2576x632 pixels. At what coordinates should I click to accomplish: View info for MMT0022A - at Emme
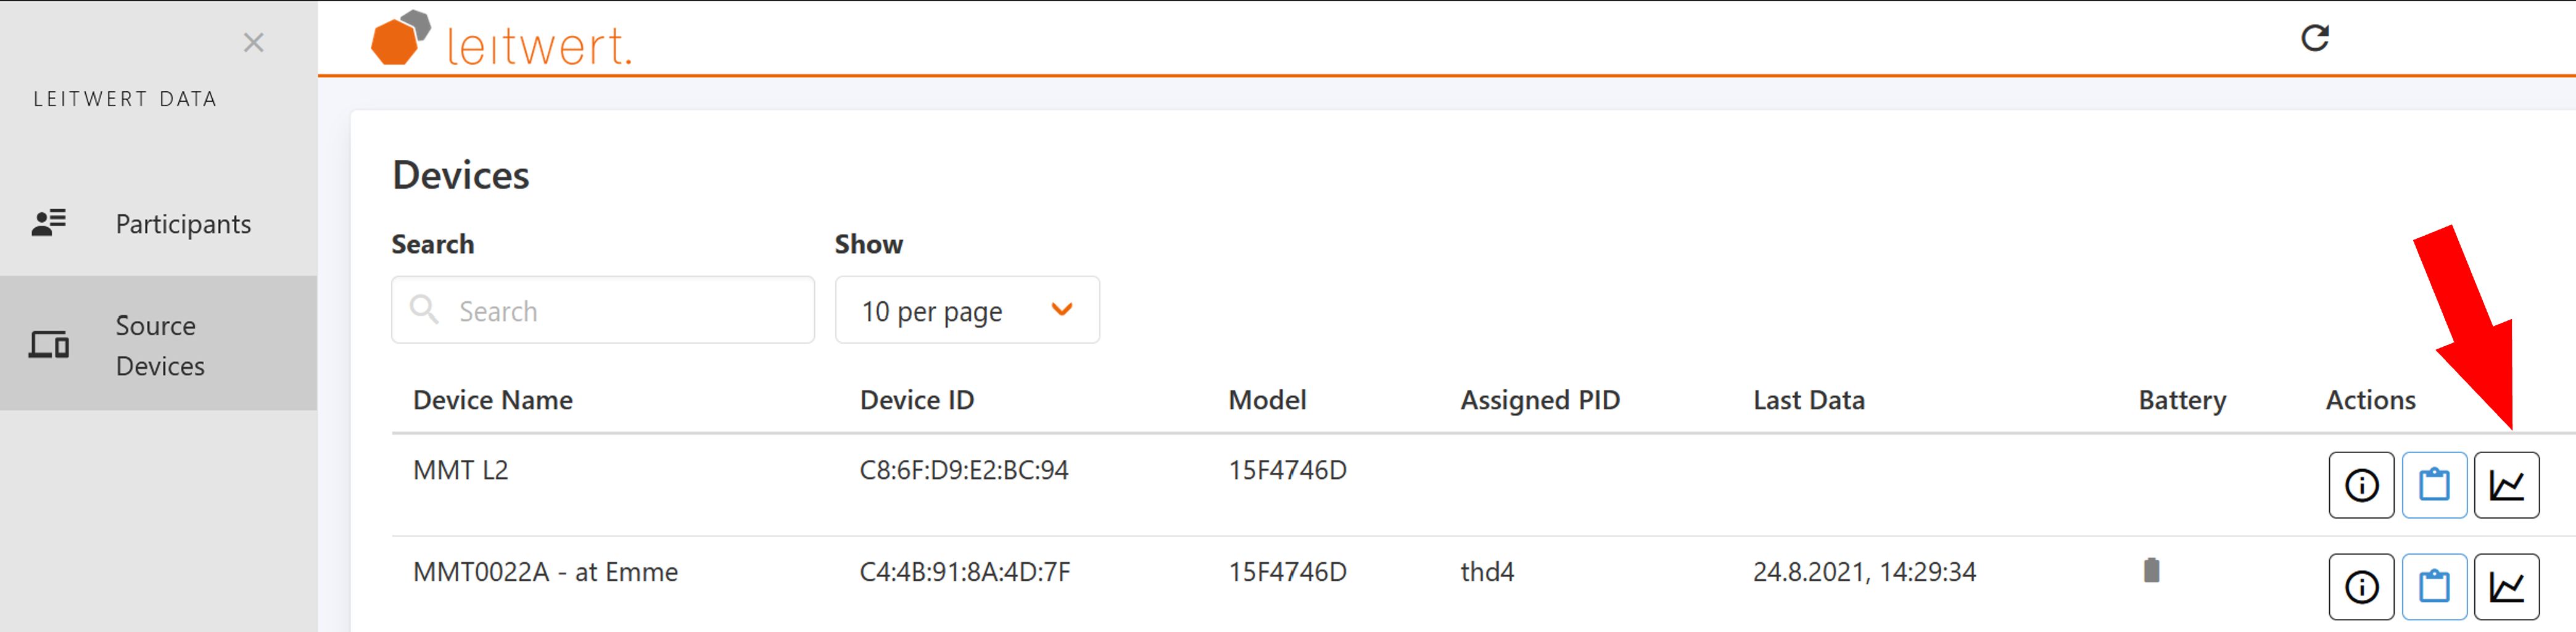click(2361, 587)
